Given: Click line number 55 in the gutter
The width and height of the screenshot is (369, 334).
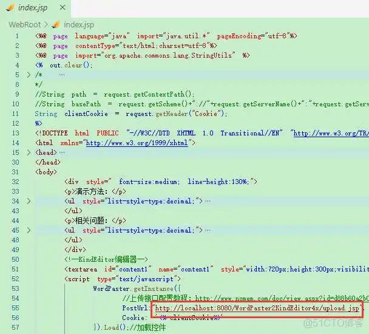Looking at the screenshot, I should [16, 308].
